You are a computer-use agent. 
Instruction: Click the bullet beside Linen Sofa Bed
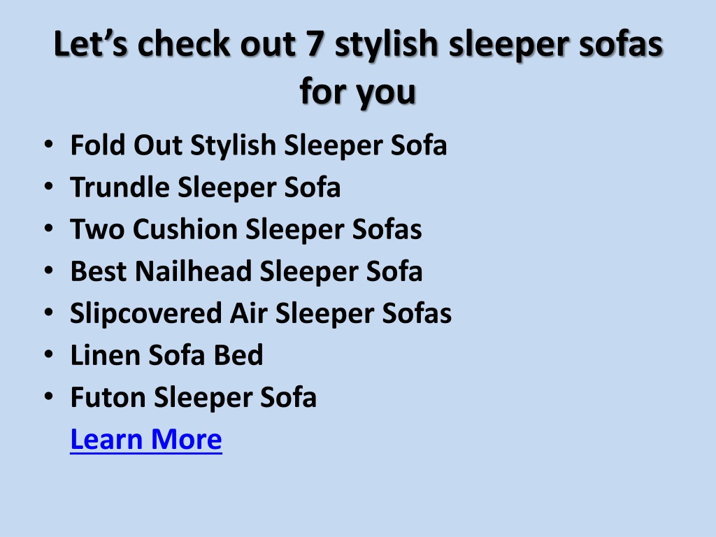[49, 355]
